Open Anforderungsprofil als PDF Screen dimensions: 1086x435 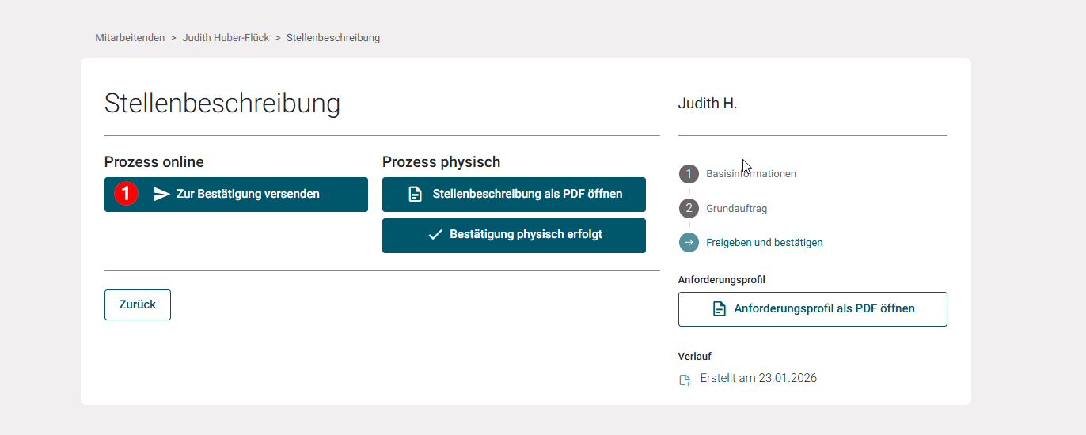click(824, 309)
